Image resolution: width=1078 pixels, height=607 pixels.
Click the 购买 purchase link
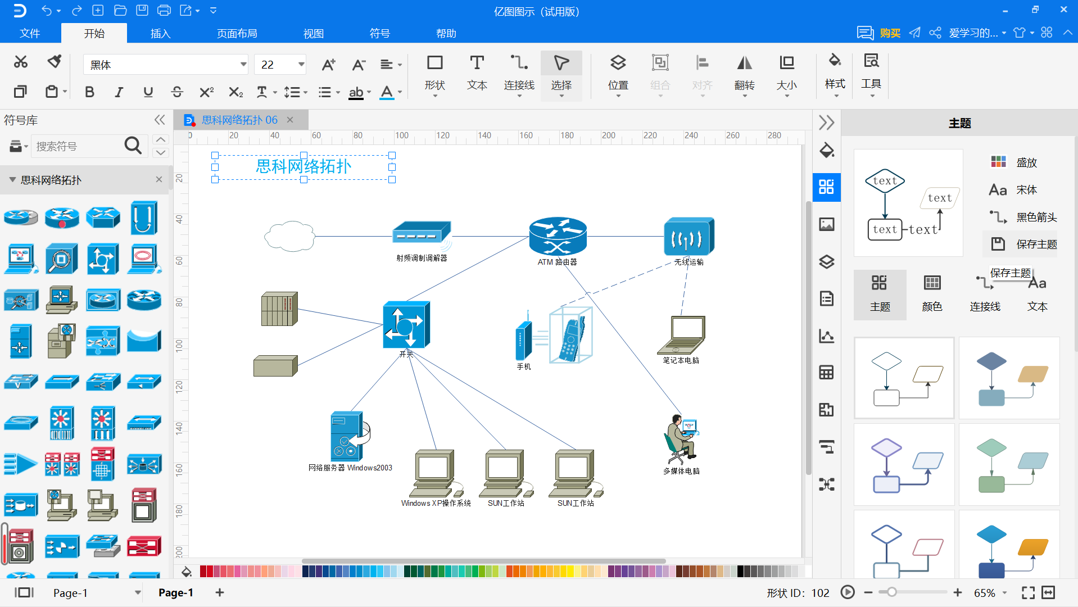890,33
